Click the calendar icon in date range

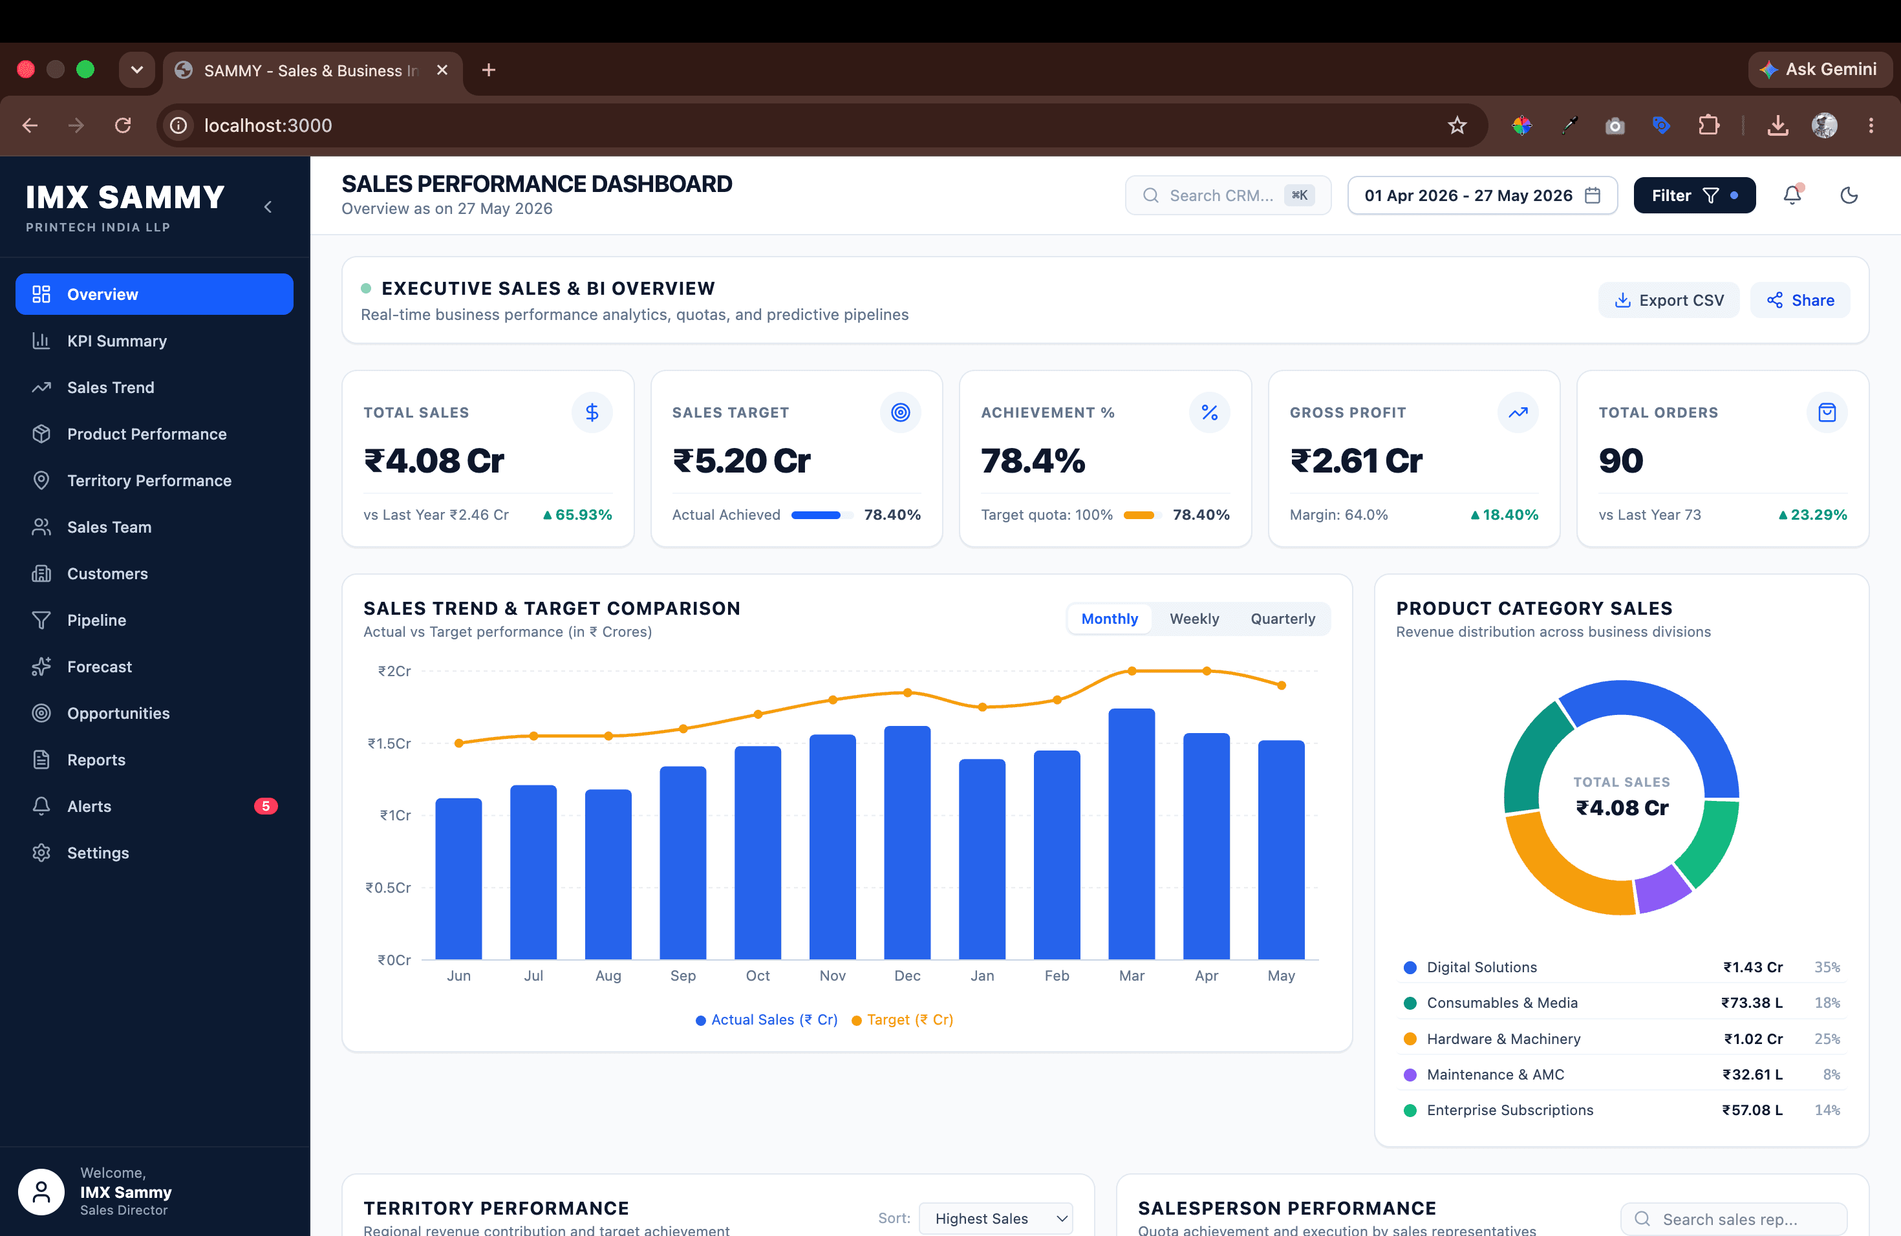point(1593,196)
